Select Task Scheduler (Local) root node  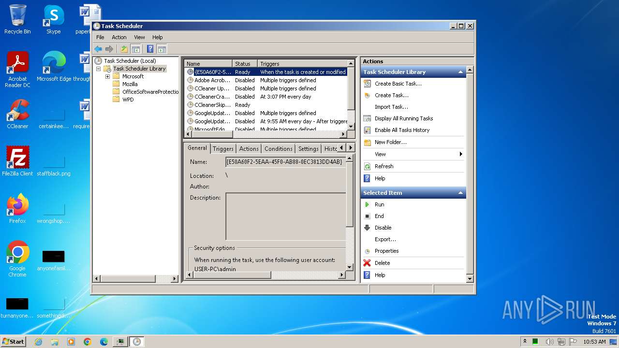130,61
